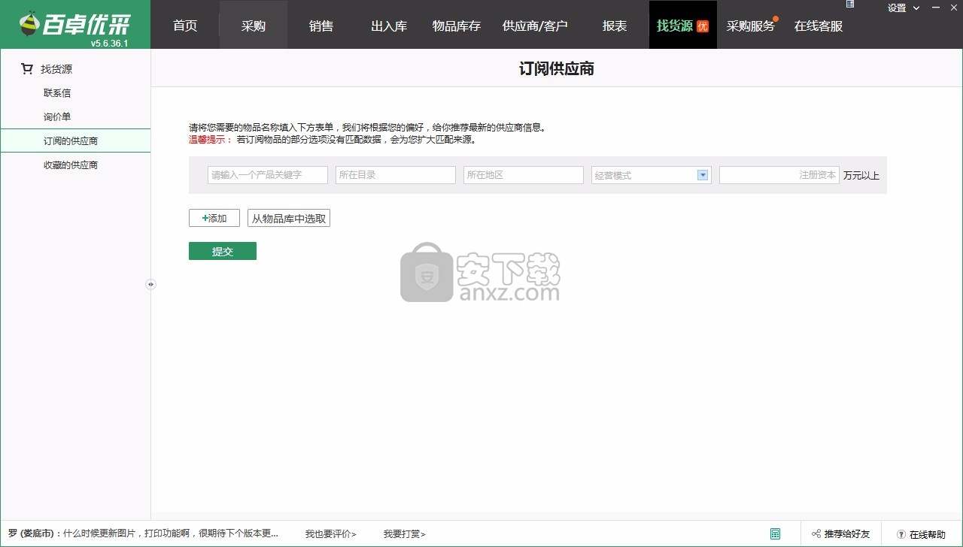Expand the 经营模式 dropdown arrow
The height and width of the screenshot is (547, 963).
click(x=703, y=175)
